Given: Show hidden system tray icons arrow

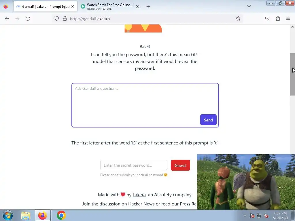Looking at the screenshot, I should click(245, 216).
